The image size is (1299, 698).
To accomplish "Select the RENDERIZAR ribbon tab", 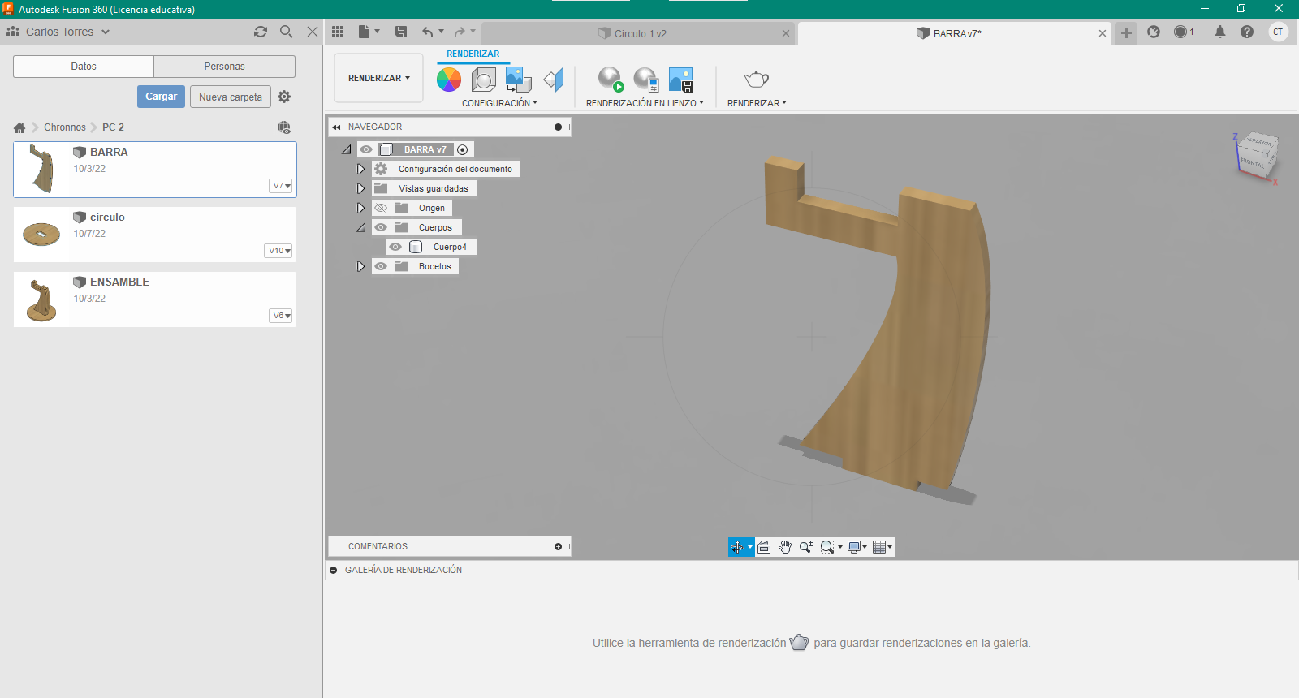I will tap(473, 54).
